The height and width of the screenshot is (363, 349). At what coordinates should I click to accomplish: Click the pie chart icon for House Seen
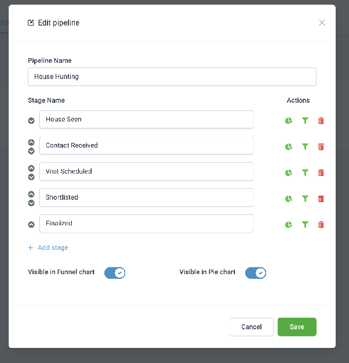click(x=289, y=121)
